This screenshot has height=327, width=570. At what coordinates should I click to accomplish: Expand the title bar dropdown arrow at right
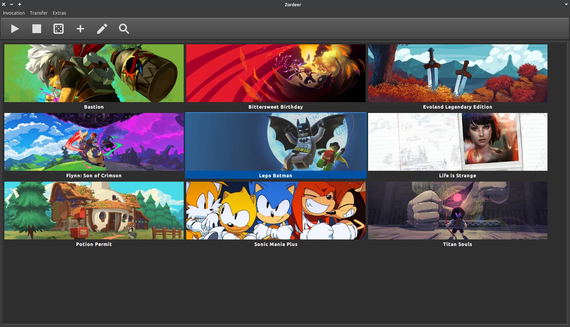click(566, 4)
